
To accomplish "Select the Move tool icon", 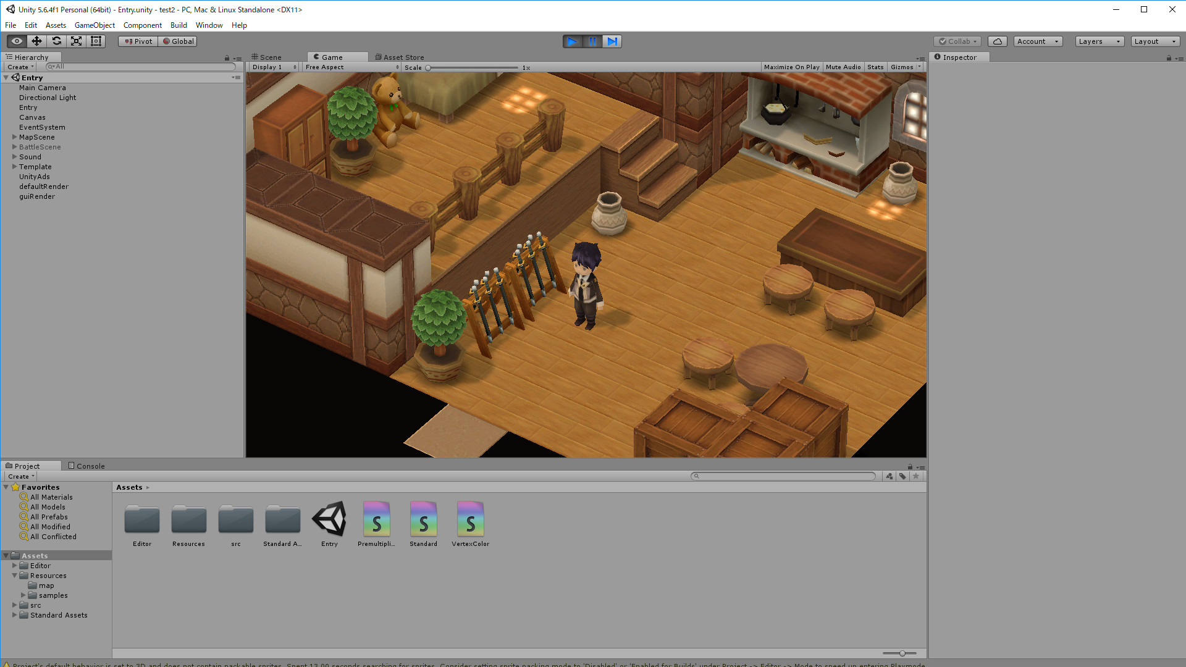I will pyautogui.click(x=36, y=41).
